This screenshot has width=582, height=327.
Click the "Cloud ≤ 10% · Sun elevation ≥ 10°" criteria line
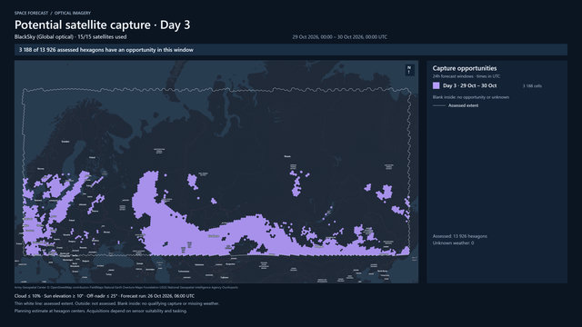tap(105, 296)
